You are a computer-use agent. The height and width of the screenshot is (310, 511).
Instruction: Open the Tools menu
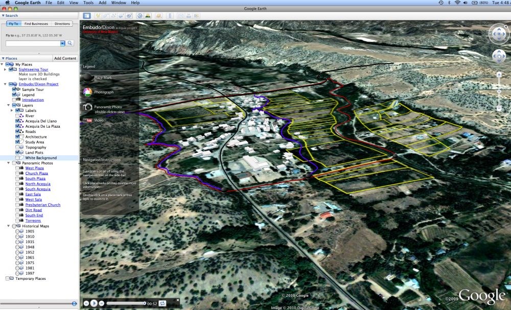click(x=88, y=3)
